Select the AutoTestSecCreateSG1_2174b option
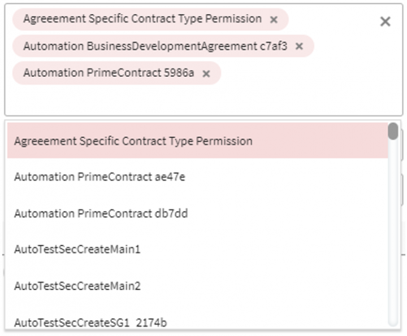 pos(90,322)
